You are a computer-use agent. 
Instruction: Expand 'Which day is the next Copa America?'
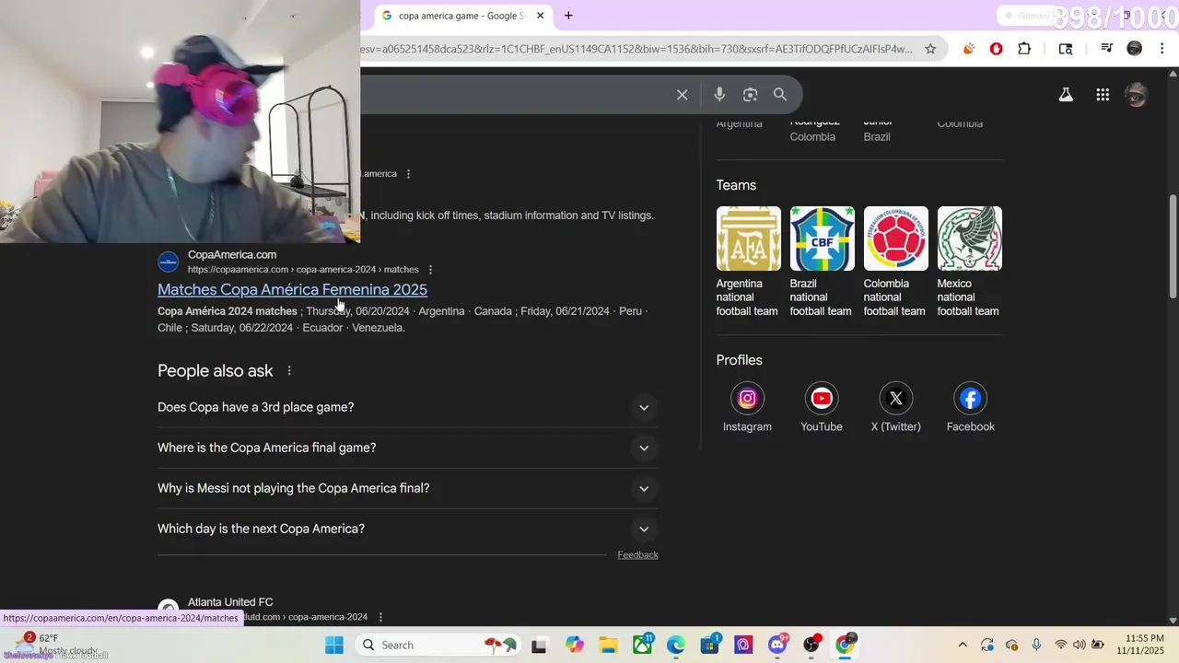[x=407, y=529]
